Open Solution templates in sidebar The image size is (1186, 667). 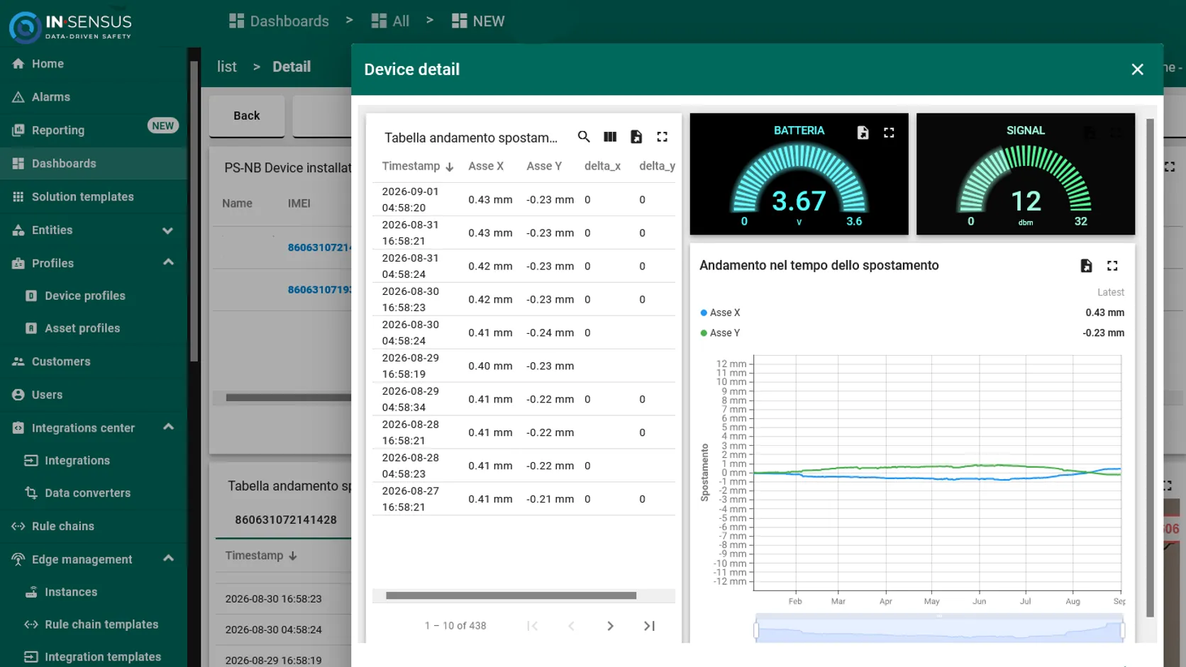(x=94, y=197)
